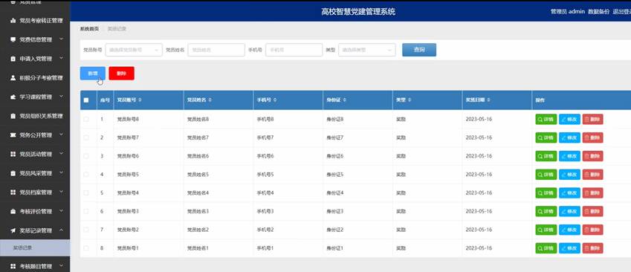Screen dimensions: 631x272
Task: Open 详情 for row 党员账号5
Action: click(546, 175)
